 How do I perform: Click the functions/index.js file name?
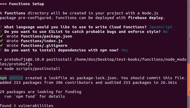(x=42, y=41)
